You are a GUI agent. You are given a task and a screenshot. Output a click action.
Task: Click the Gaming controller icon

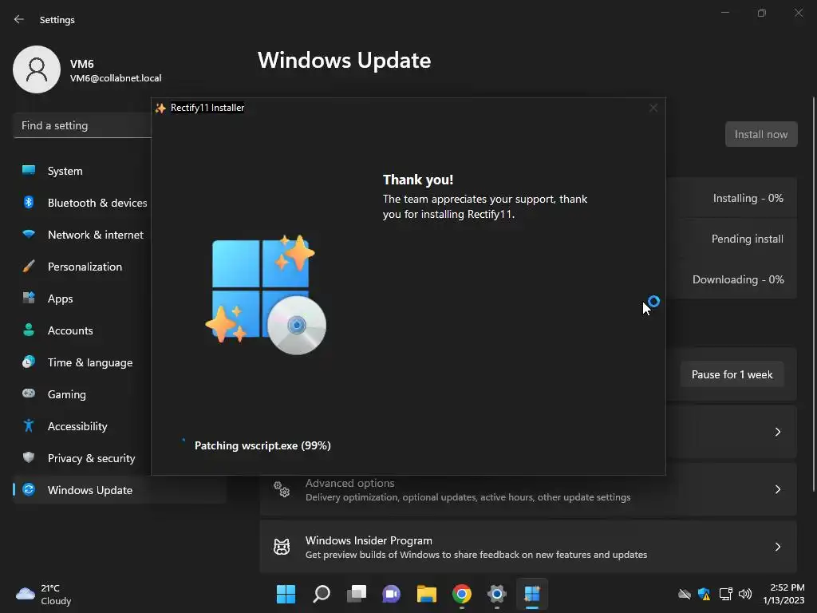click(x=29, y=394)
